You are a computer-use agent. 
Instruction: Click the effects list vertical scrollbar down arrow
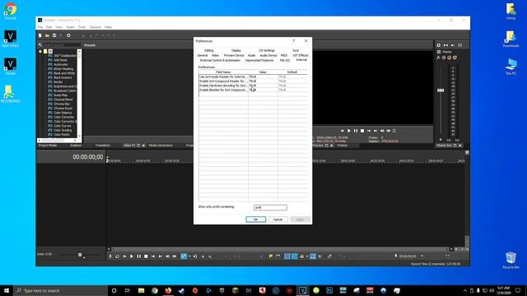tap(79, 136)
